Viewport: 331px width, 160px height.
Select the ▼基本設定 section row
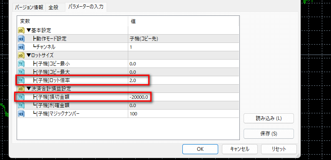click(x=128, y=30)
